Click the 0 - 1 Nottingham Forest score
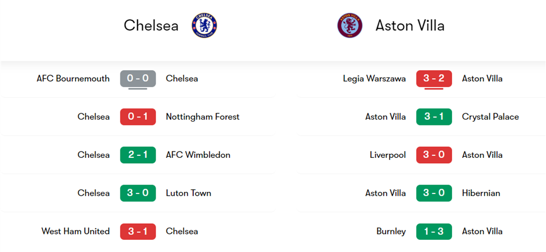 (x=138, y=117)
